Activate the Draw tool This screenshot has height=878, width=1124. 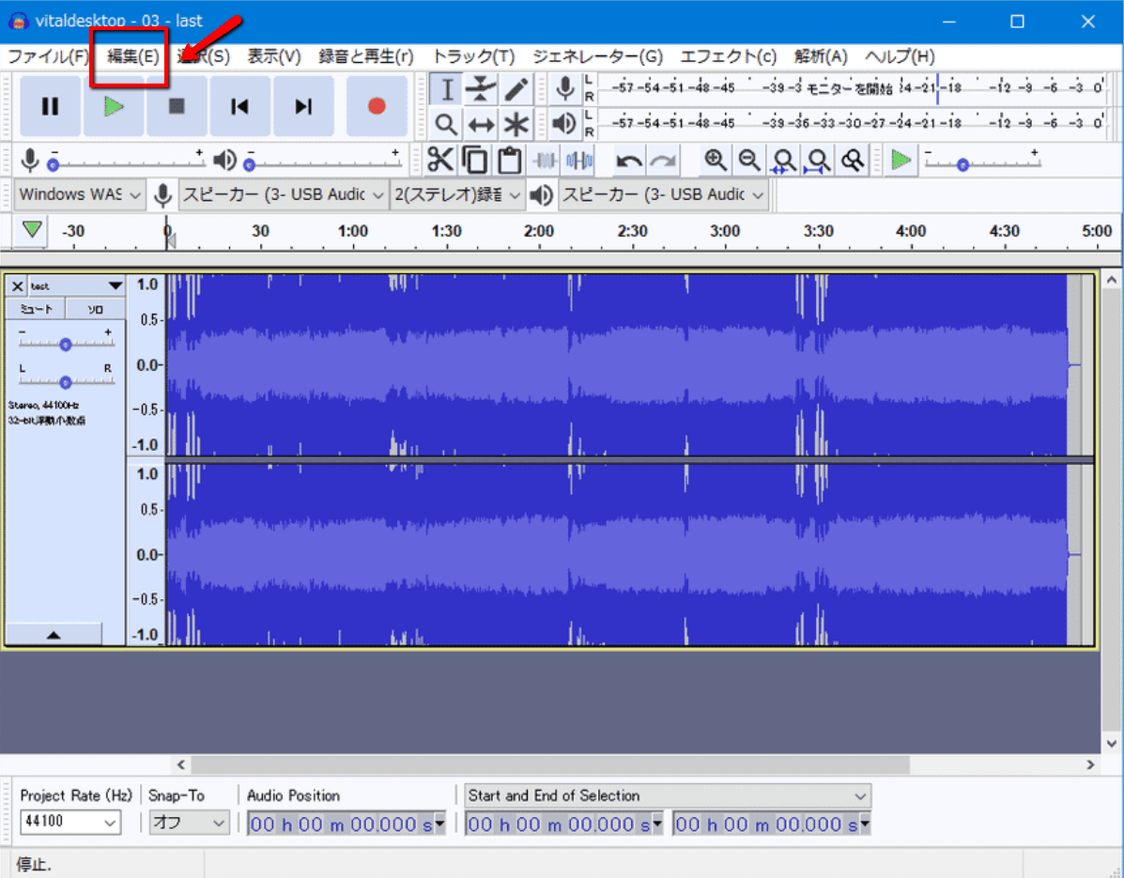[516, 88]
